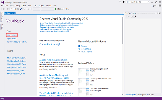This screenshot has height=100, width=162.
Task: Toggle pin on the Start Page tab
Action: point(12,13)
